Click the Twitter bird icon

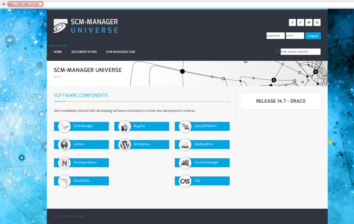coord(309,23)
